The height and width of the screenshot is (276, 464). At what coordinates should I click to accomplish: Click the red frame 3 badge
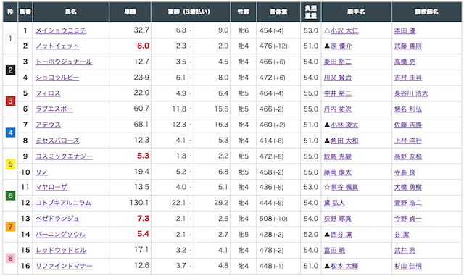[x=10, y=101]
